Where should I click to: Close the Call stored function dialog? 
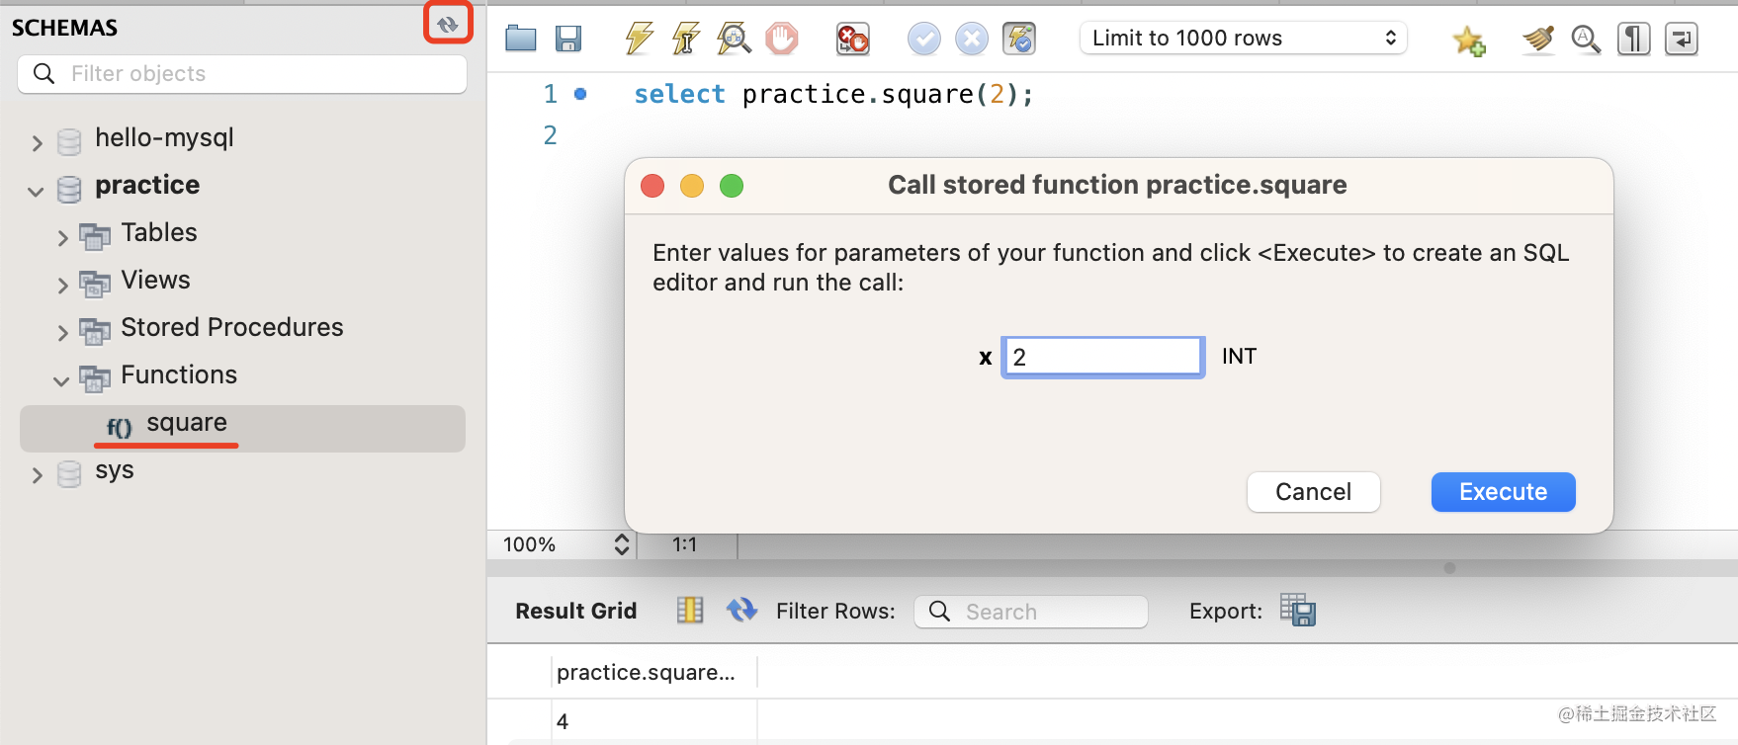[x=652, y=186]
